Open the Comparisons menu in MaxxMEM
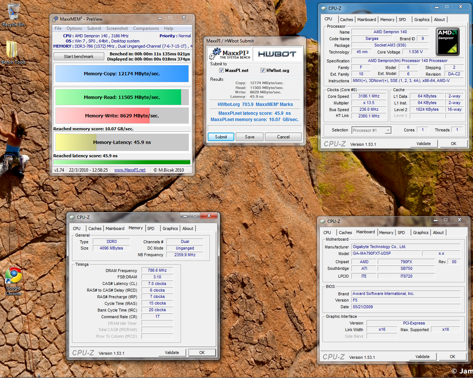The width and height of the screenshot is (473, 378). coord(146,28)
